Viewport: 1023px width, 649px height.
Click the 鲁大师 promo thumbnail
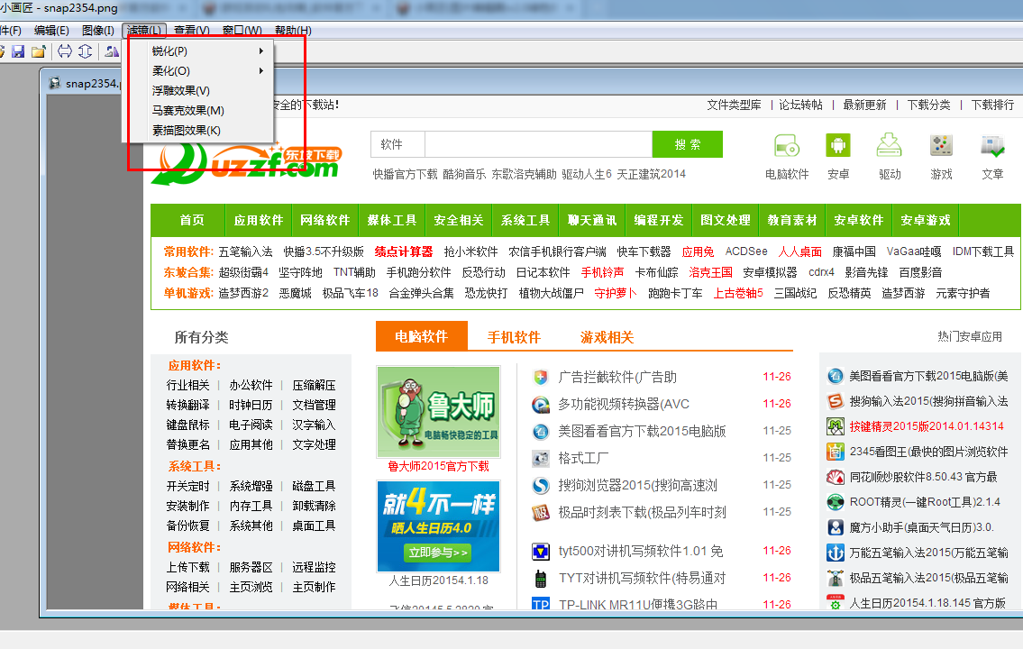point(438,412)
